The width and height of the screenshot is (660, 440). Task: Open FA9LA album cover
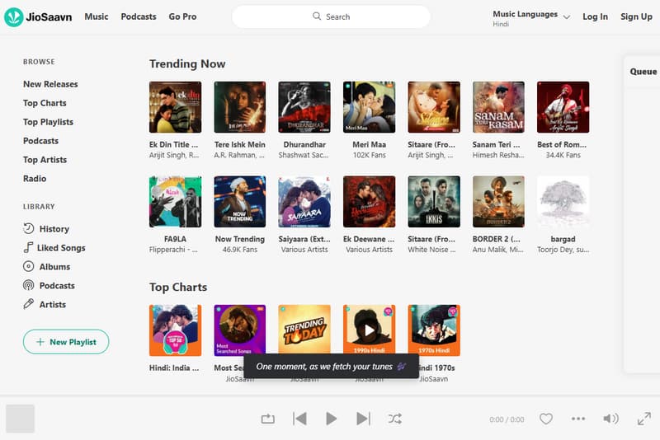click(x=175, y=202)
